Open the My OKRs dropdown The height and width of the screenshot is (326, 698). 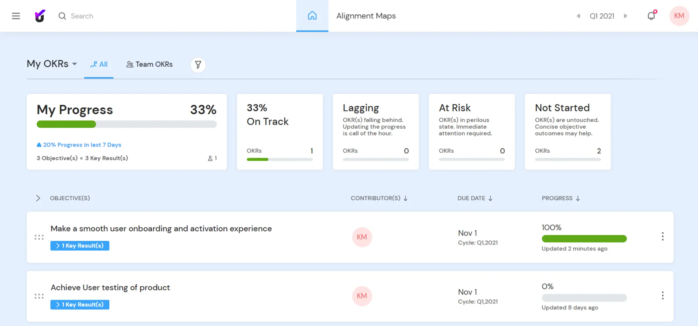coord(52,64)
